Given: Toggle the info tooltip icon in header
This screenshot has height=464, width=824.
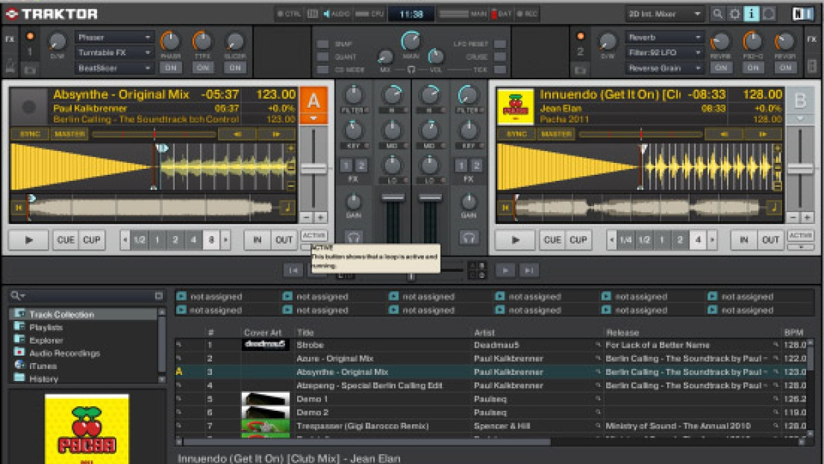Looking at the screenshot, I should point(751,14).
